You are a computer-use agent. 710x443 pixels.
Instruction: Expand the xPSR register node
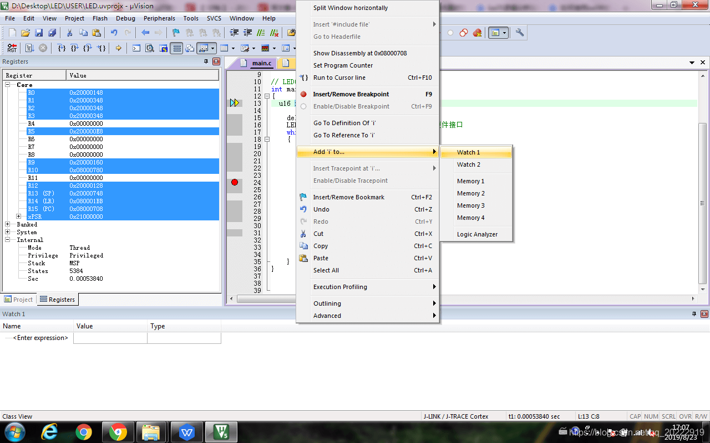pos(19,217)
